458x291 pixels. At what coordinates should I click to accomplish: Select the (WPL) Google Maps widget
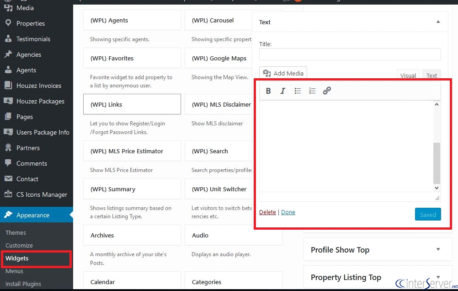pyautogui.click(x=219, y=58)
